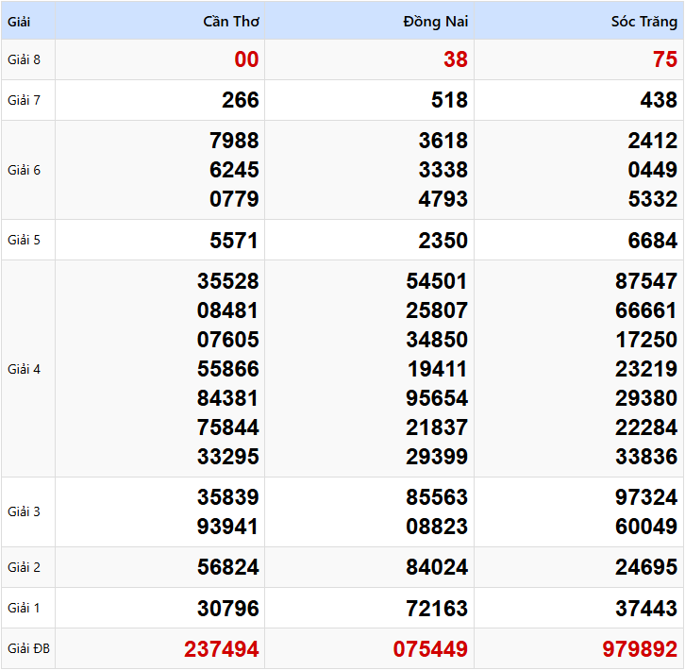Click the number 6245 in Giải 6
Screen dimensions: 685x670
click(x=234, y=170)
